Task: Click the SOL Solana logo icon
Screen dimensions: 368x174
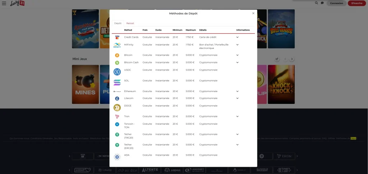Action: [117, 82]
